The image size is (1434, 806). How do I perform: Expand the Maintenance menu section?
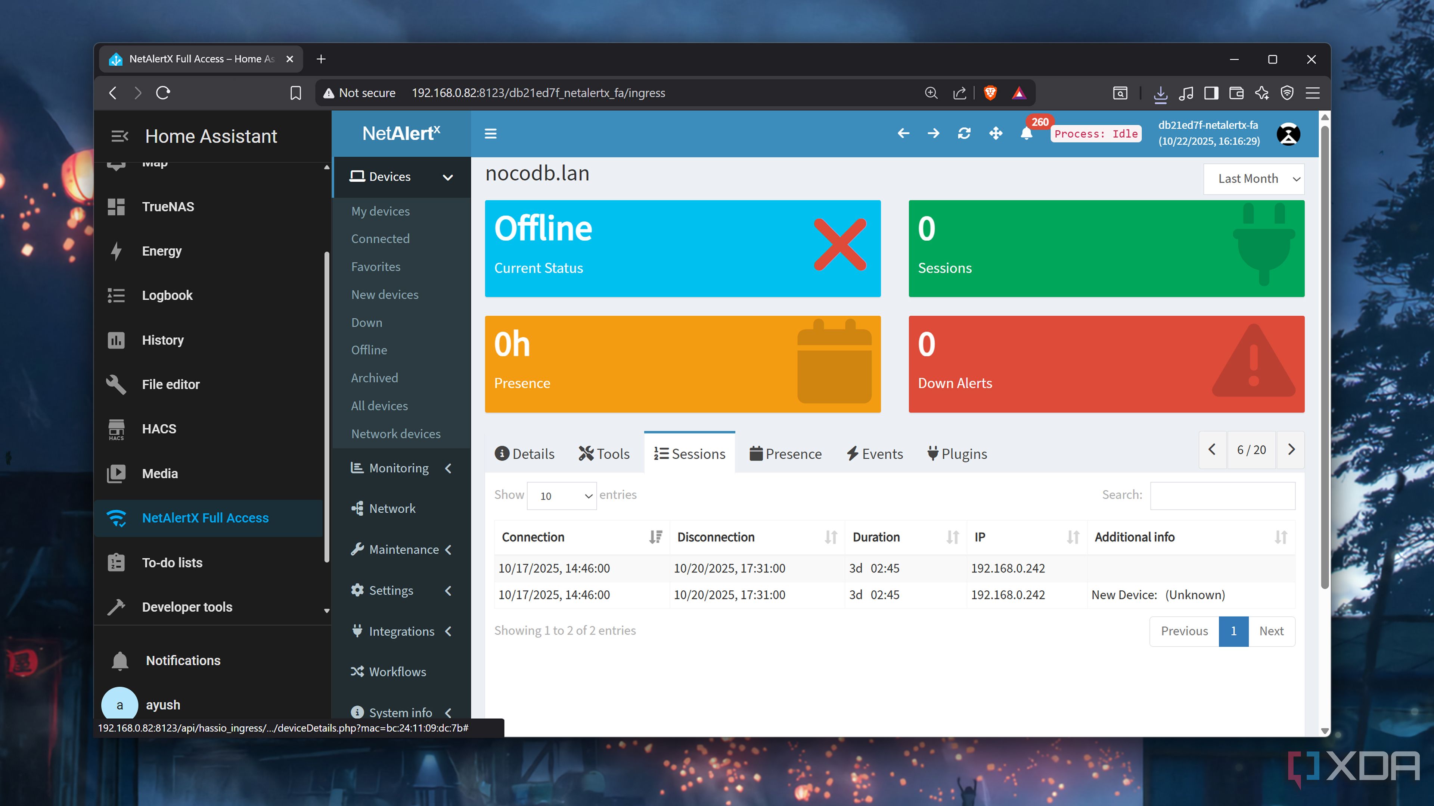[x=401, y=550]
